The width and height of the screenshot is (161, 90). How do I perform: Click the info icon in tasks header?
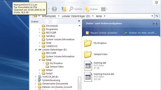pyautogui.click(x=155, y=23)
